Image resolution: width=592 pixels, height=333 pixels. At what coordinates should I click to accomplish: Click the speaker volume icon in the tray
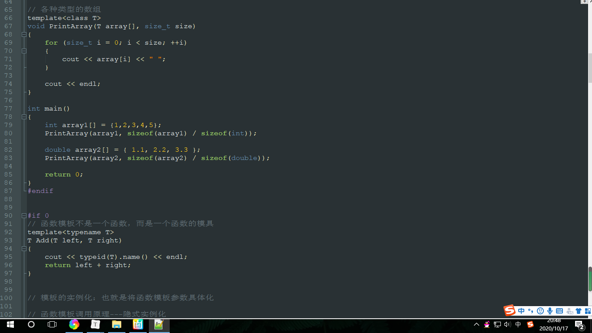coord(507,324)
